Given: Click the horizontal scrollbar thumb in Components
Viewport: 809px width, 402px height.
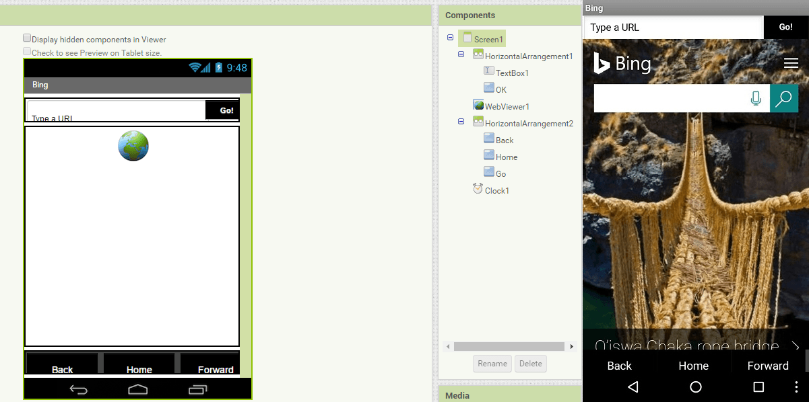Looking at the screenshot, I should (x=509, y=347).
